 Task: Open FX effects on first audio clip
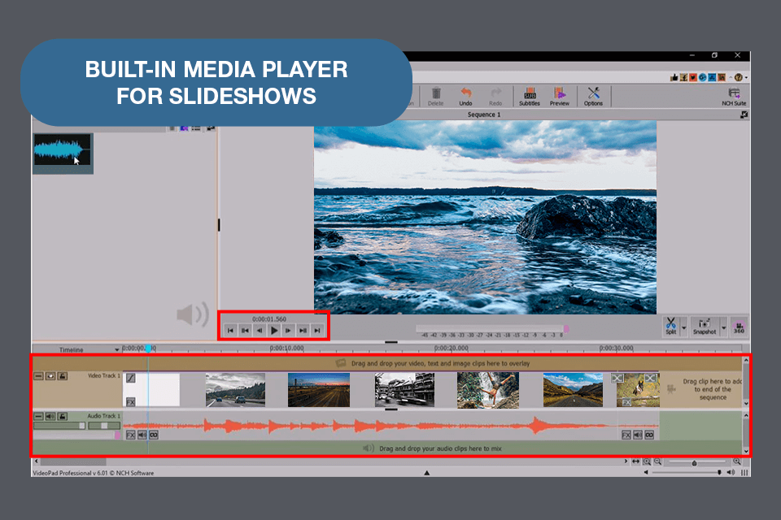coord(130,435)
